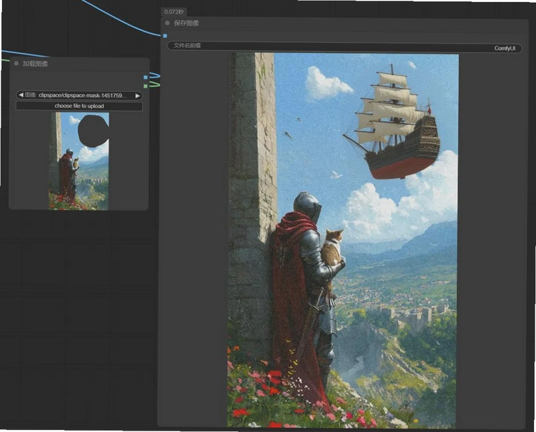
Task: Click the 0.072秒 execution time badge
Action: 174,12
